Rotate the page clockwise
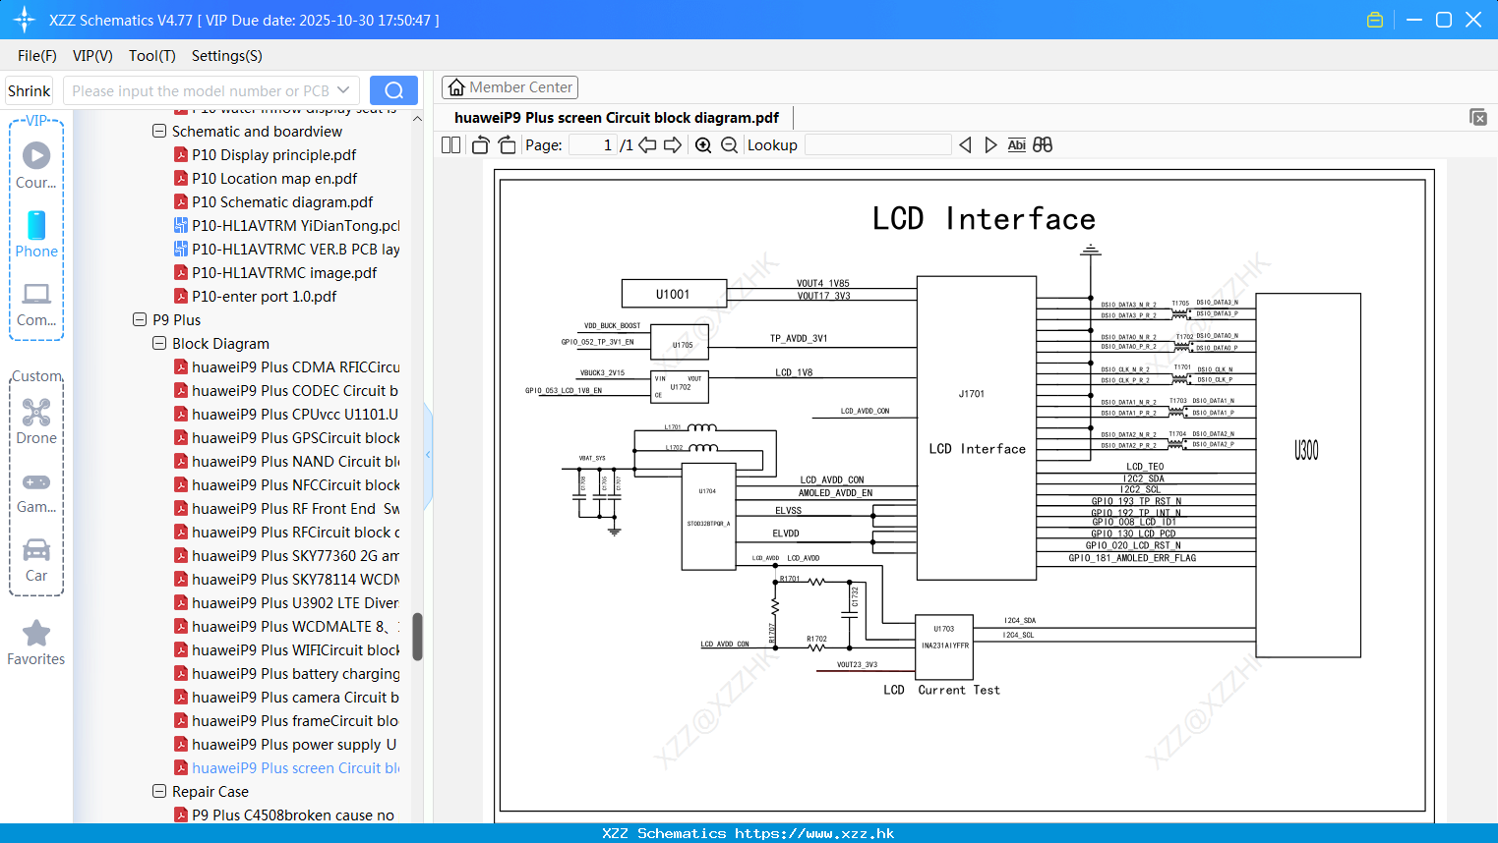Image resolution: width=1498 pixels, height=843 pixels. point(507,145)
